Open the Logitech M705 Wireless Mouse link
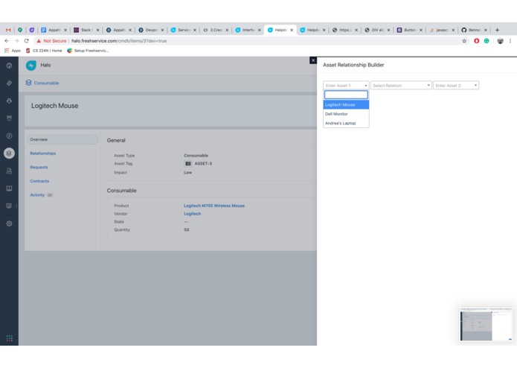517x368 pixels. (214, 206)
